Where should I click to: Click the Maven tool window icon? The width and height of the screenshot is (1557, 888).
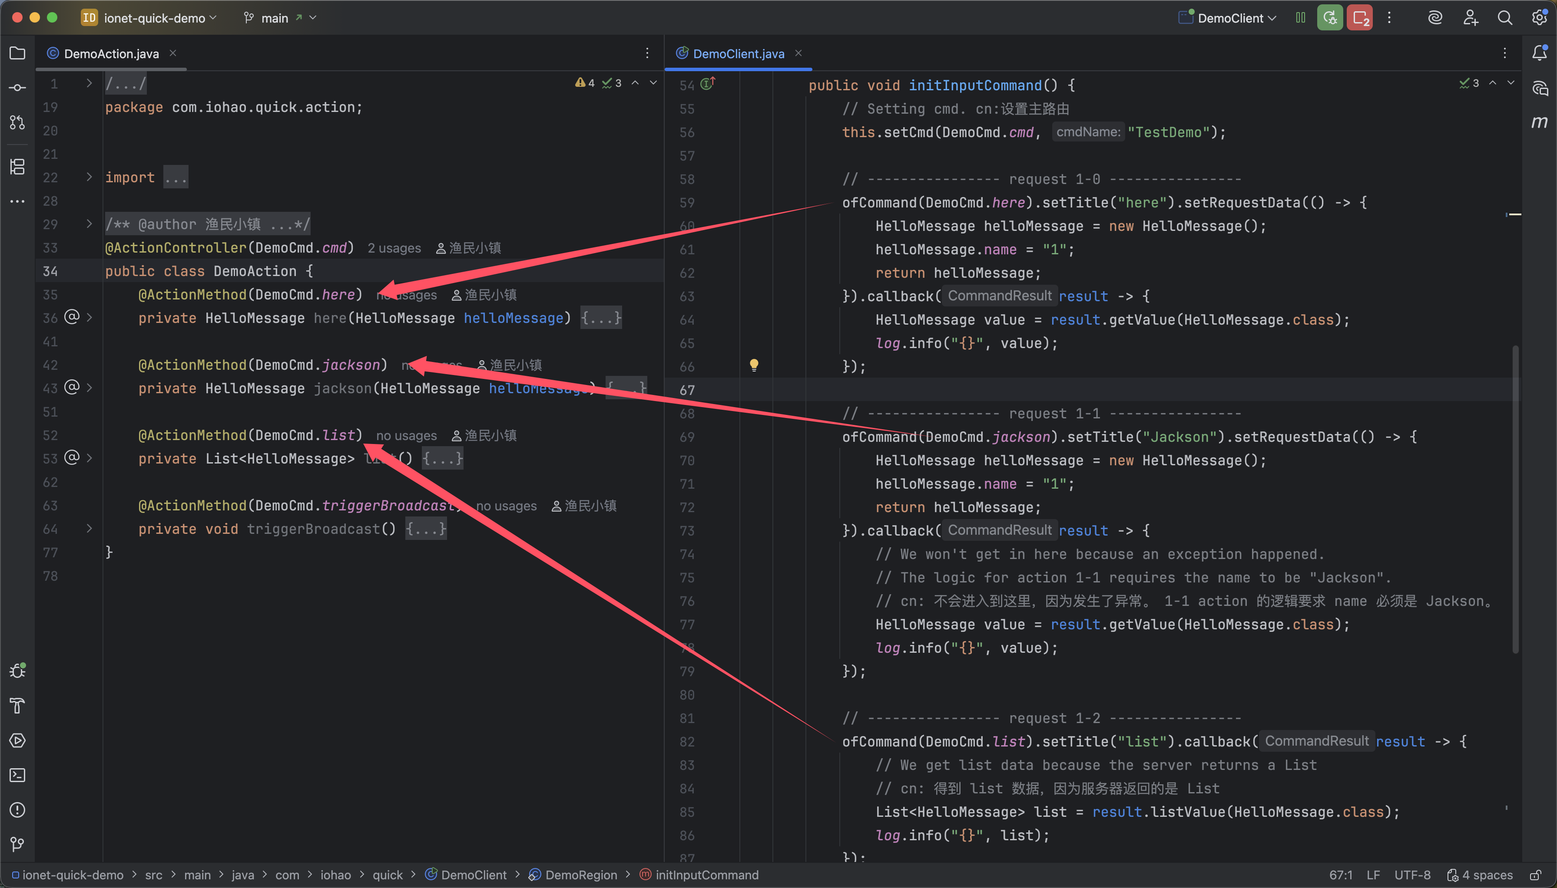point(1539,122)
